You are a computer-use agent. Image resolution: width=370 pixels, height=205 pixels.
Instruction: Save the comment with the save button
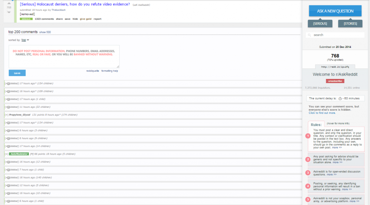coord(17,73)
